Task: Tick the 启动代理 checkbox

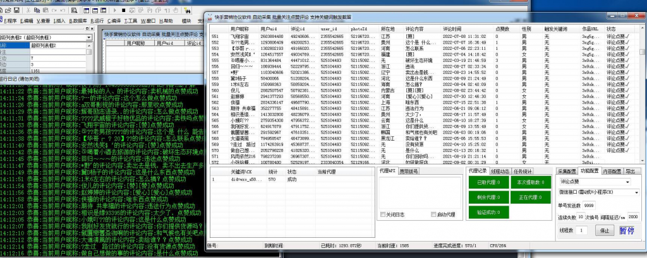Action: click(433, 214)
